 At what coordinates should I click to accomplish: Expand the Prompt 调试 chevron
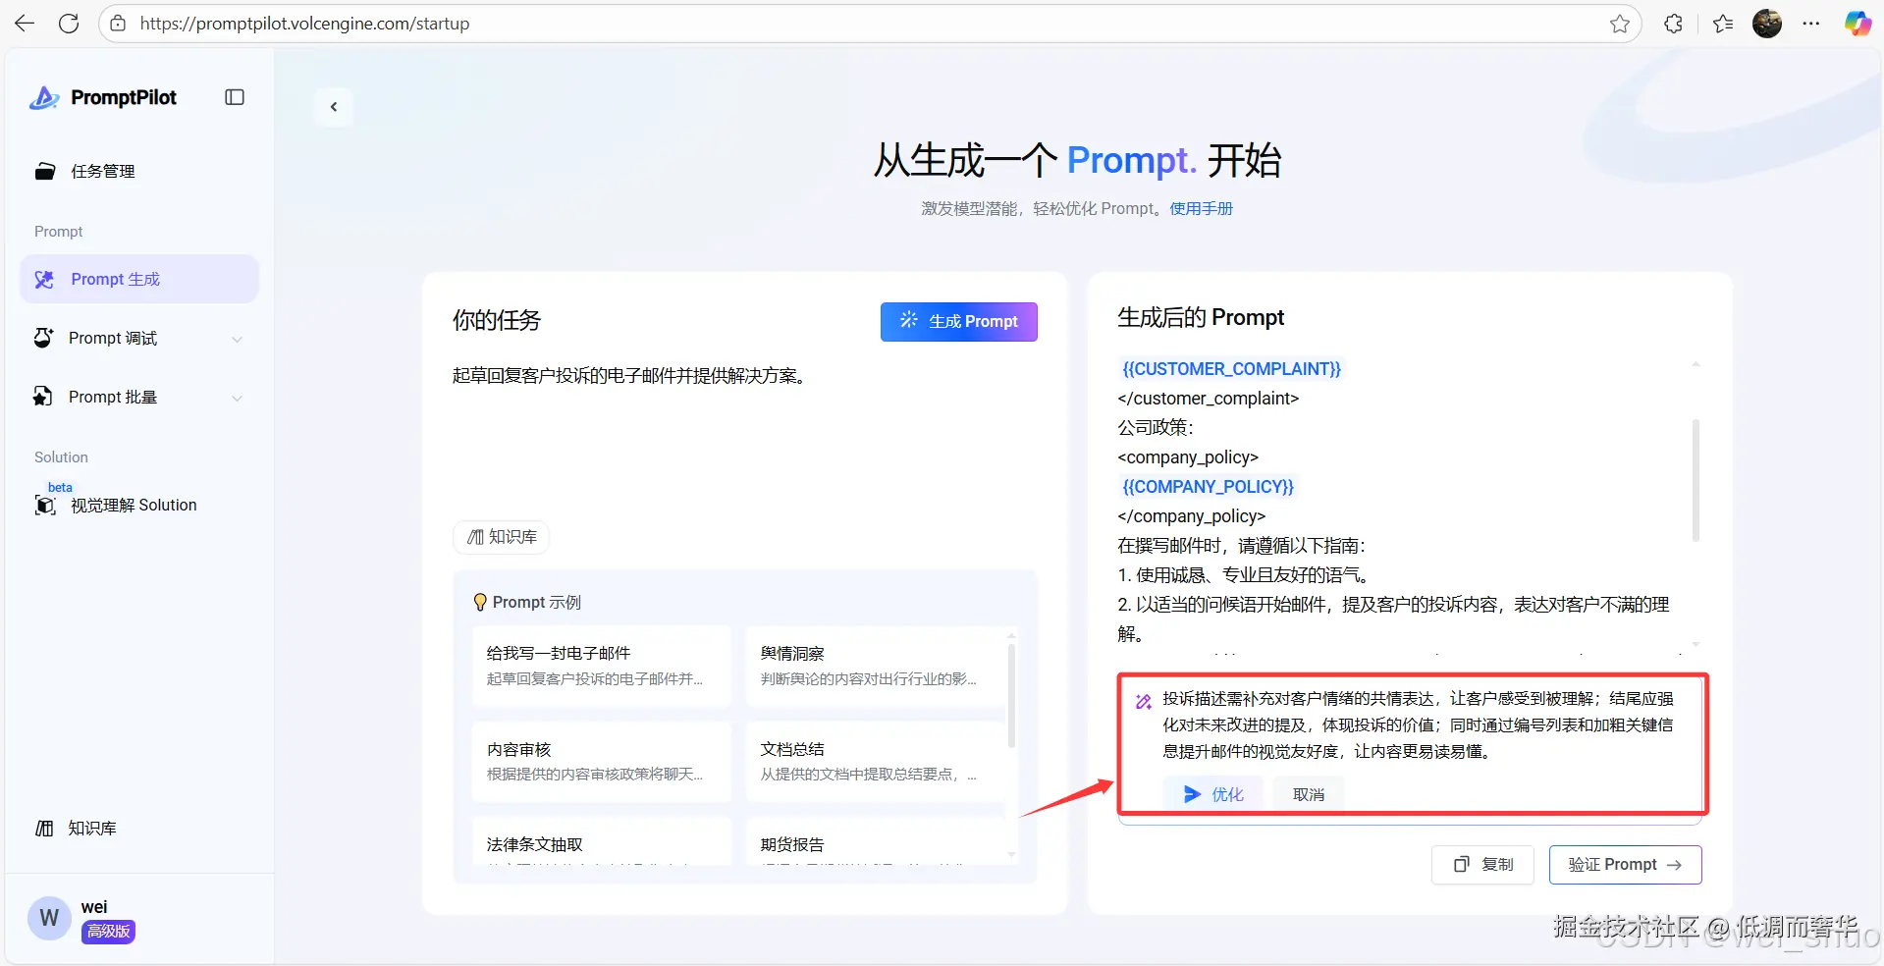238,338
